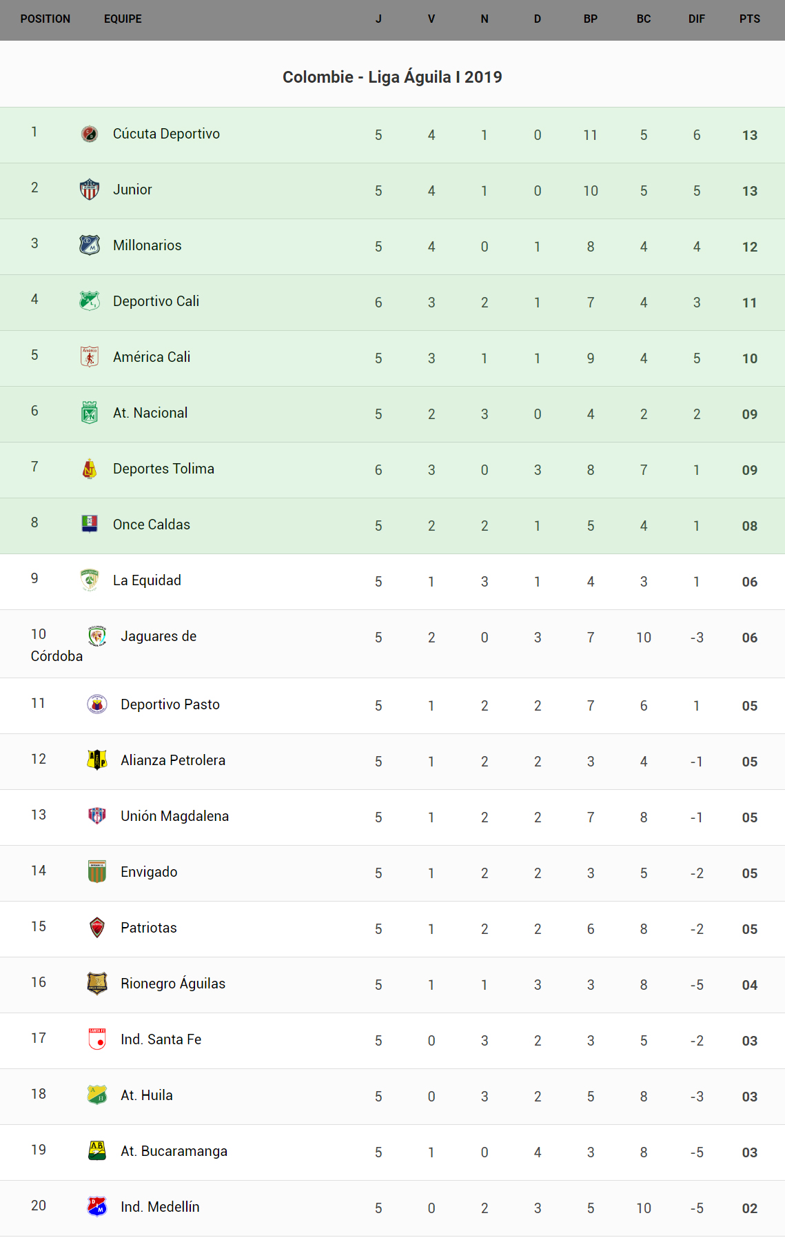785x1240 pixels.
Task: Click the Ind. Medellín club crest
Action: point(97,1206)
